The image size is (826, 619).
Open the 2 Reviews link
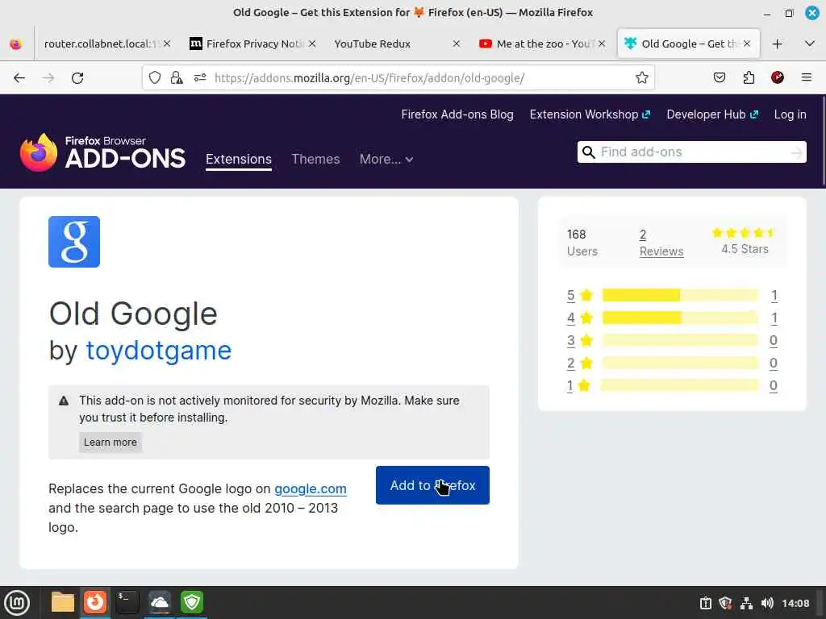(x=661, y=243)
